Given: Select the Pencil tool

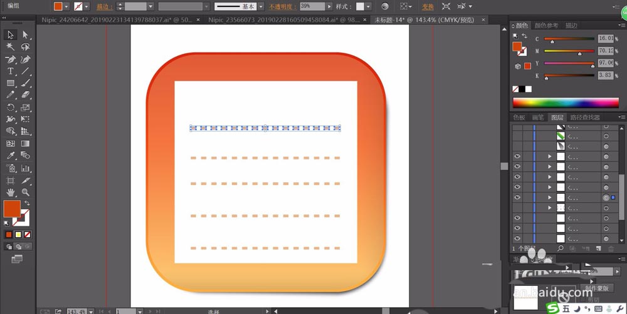Looking at the screenshot, I should tap(11, 95).
